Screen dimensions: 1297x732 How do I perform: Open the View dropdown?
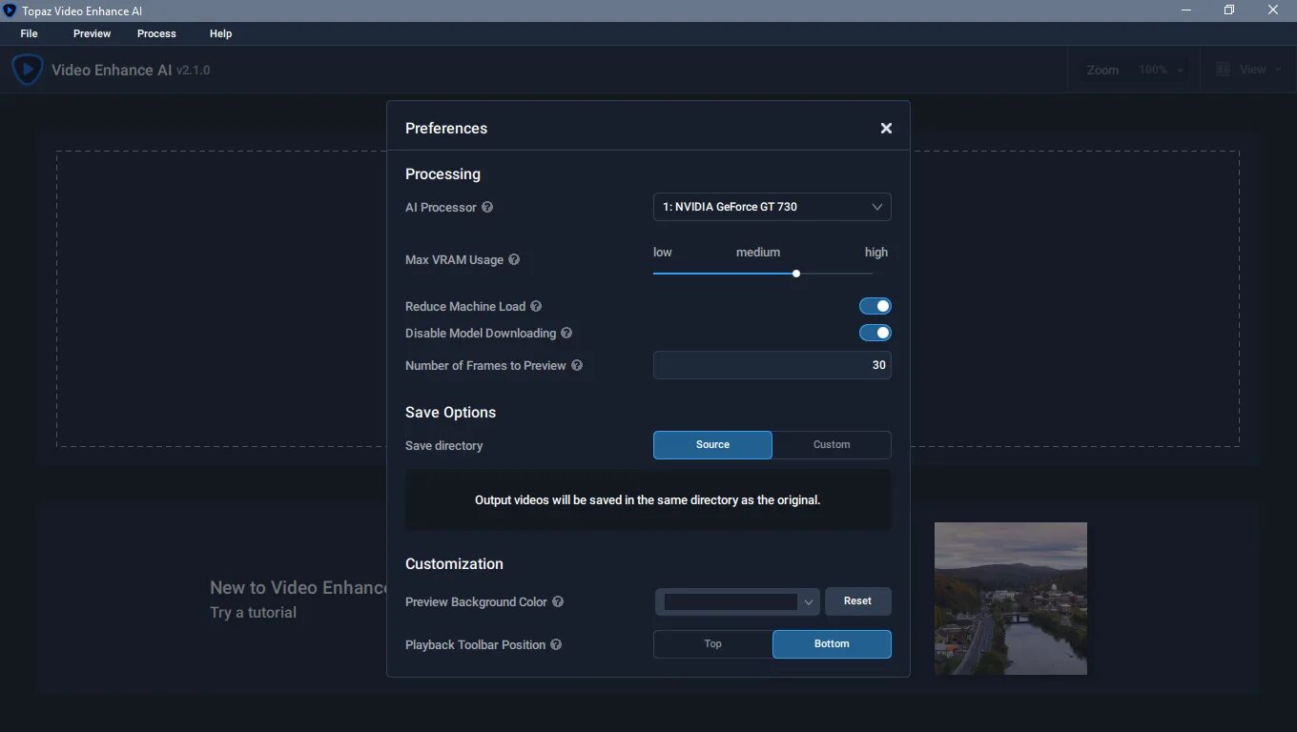(x=1247, y=70)
